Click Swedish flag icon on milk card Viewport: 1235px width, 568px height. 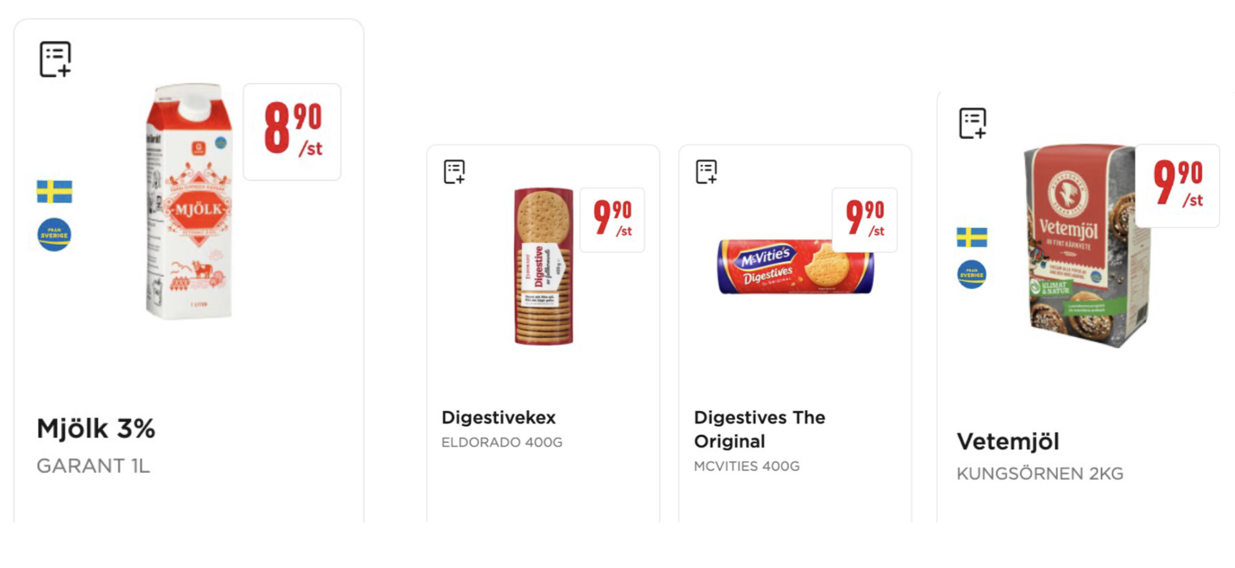coord(55,191)
